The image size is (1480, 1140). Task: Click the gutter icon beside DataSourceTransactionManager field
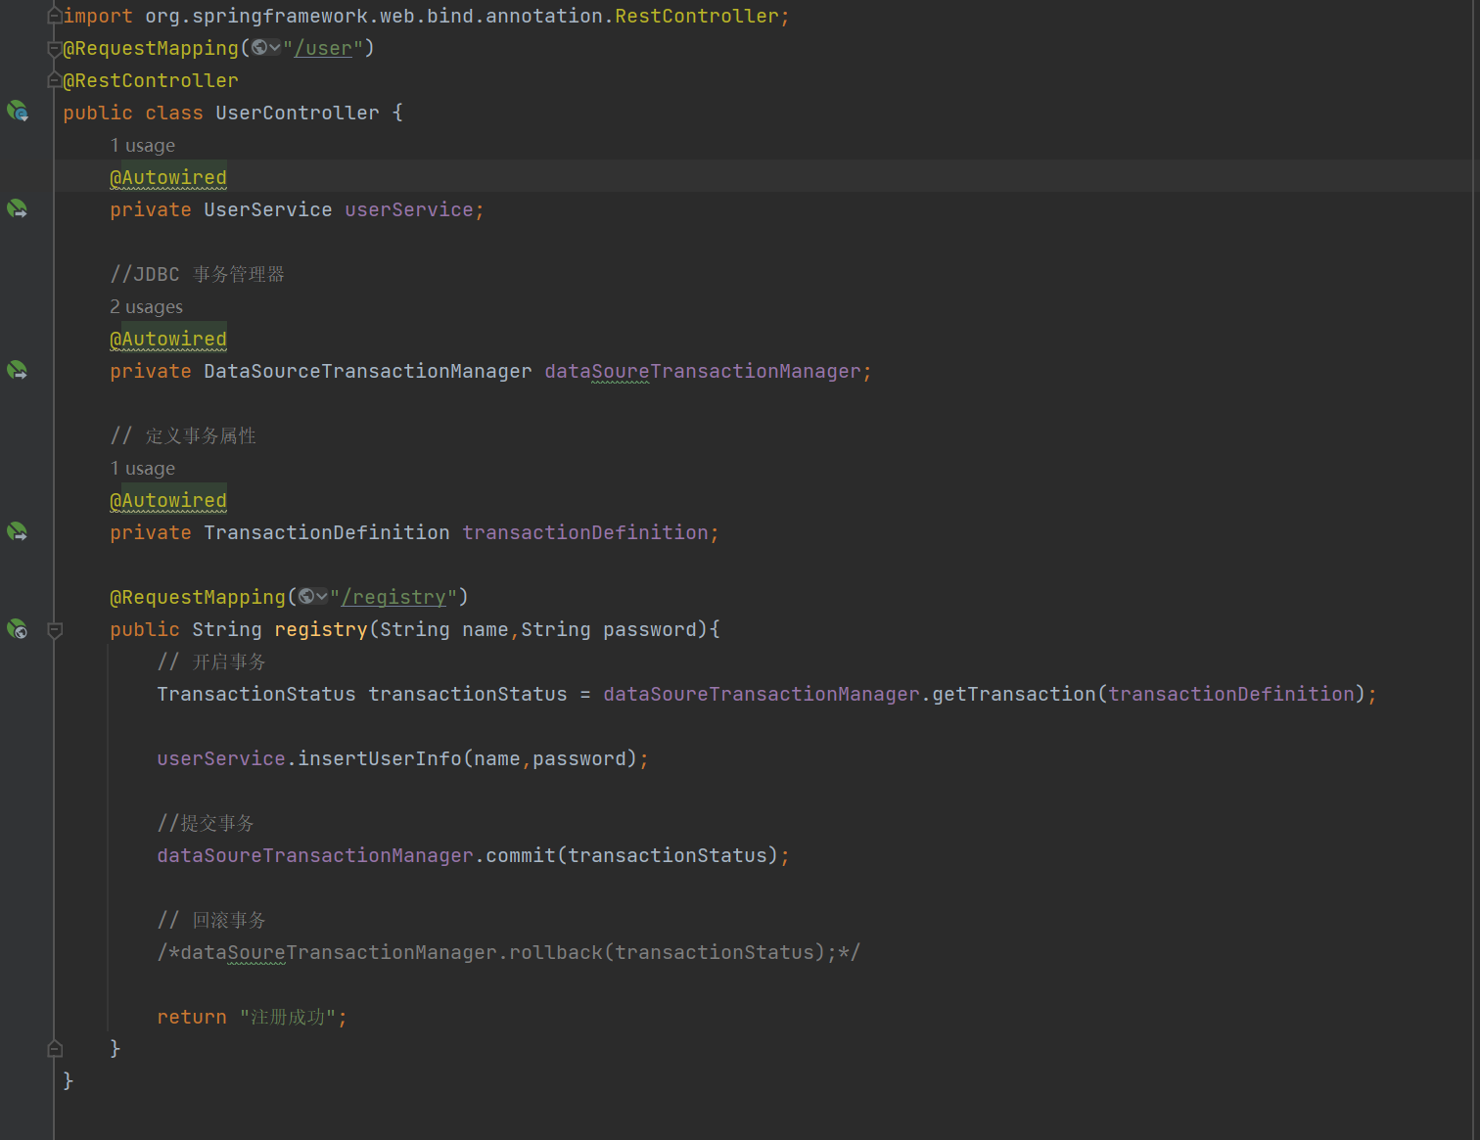18,370
